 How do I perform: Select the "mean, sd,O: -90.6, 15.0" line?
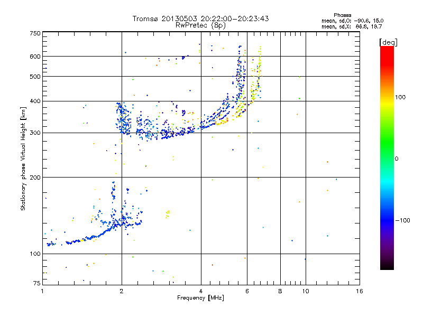click(352, 21)
